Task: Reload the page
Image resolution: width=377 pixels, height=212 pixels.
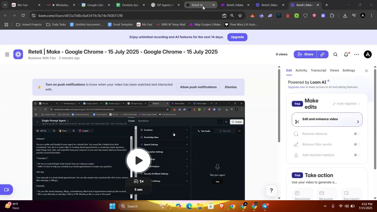Action: (23, 16)
